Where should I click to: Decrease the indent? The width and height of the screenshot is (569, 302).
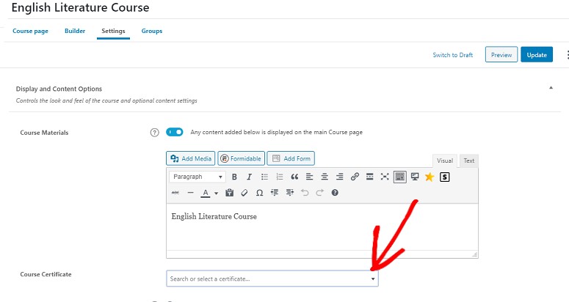coord(275,193)
